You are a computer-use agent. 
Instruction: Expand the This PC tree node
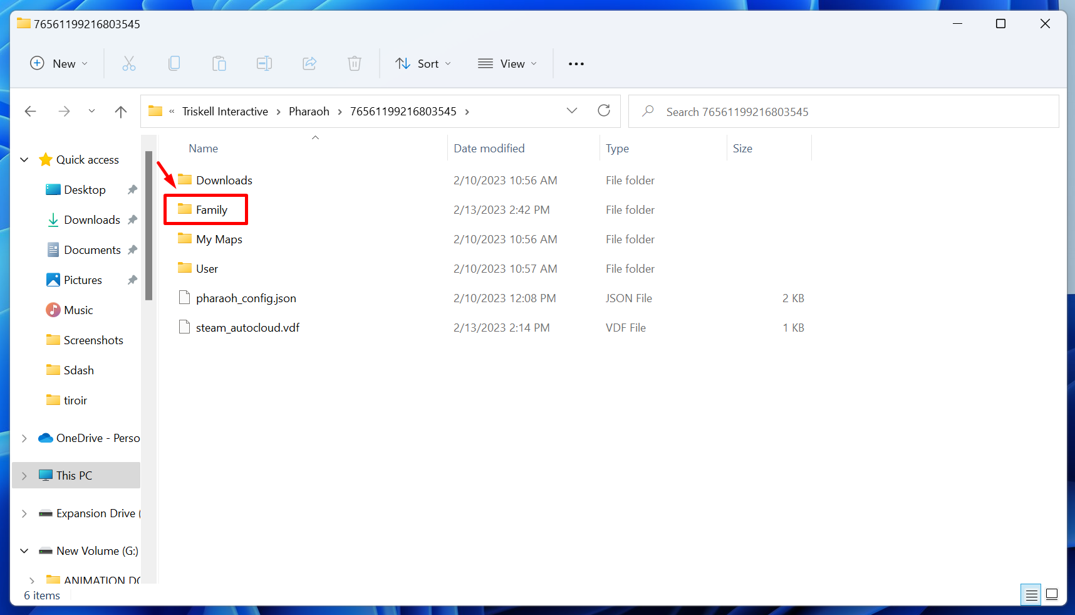click(x=24, y=476)
